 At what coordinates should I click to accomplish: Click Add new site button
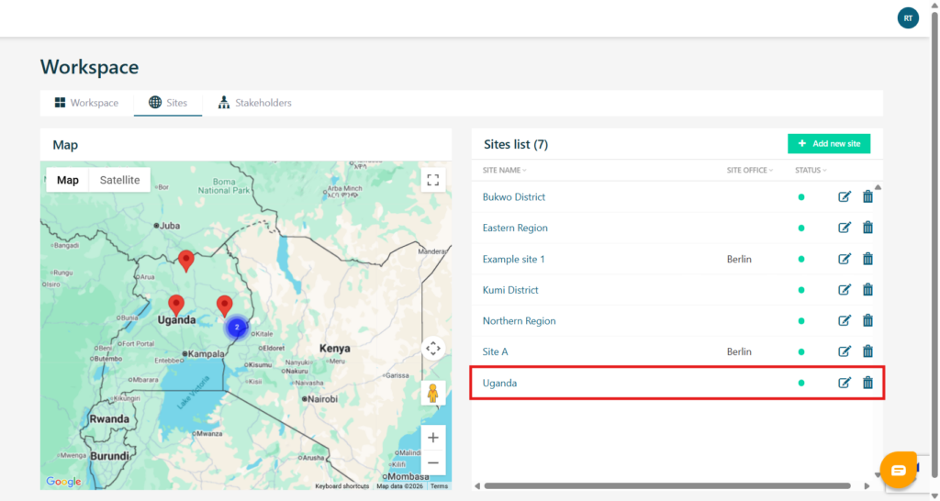click(829, 143)
